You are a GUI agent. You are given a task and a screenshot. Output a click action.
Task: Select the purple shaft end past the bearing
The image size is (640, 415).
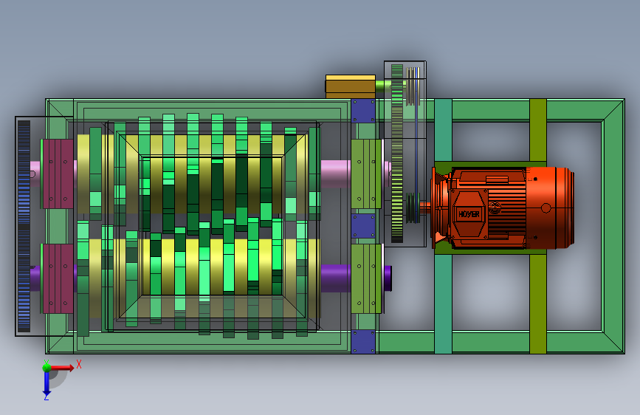tap(388, 278)
